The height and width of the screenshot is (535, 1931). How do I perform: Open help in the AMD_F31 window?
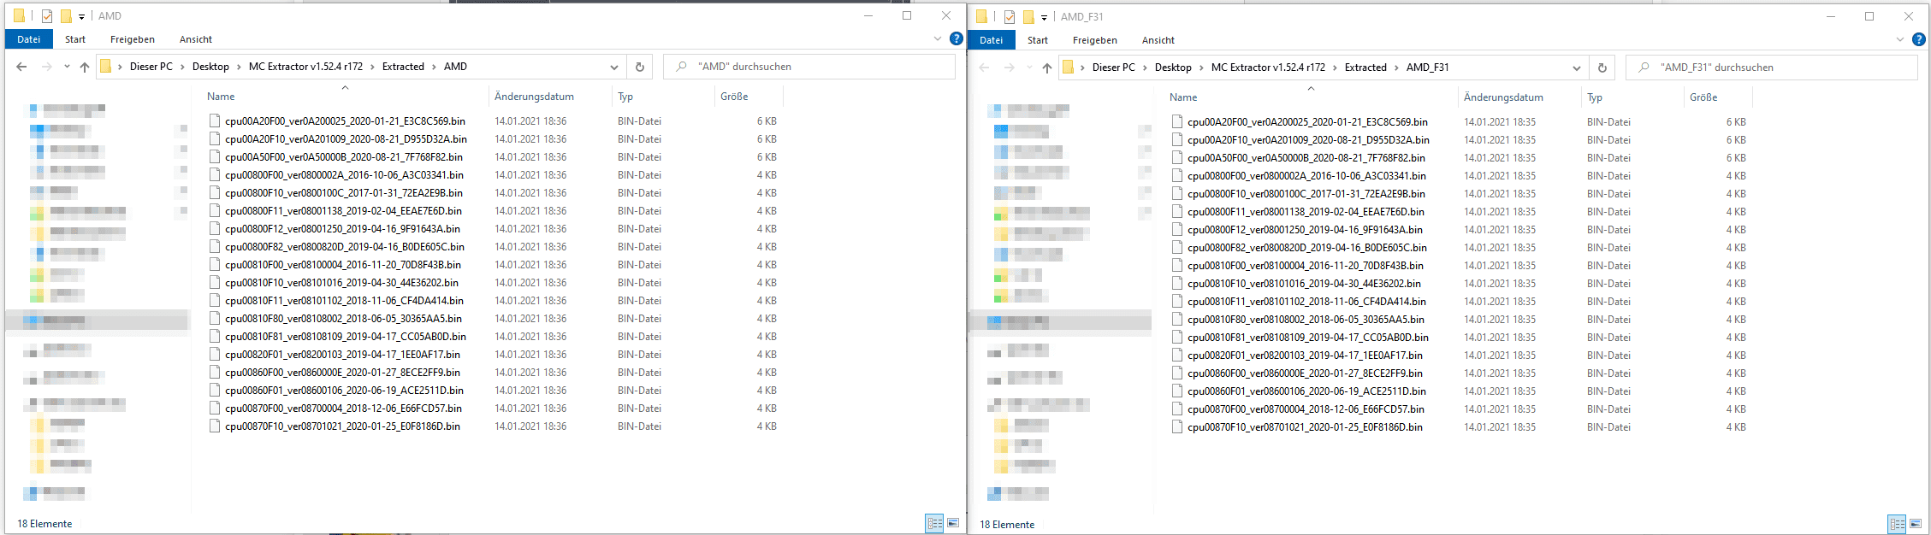click(1919, 39)
